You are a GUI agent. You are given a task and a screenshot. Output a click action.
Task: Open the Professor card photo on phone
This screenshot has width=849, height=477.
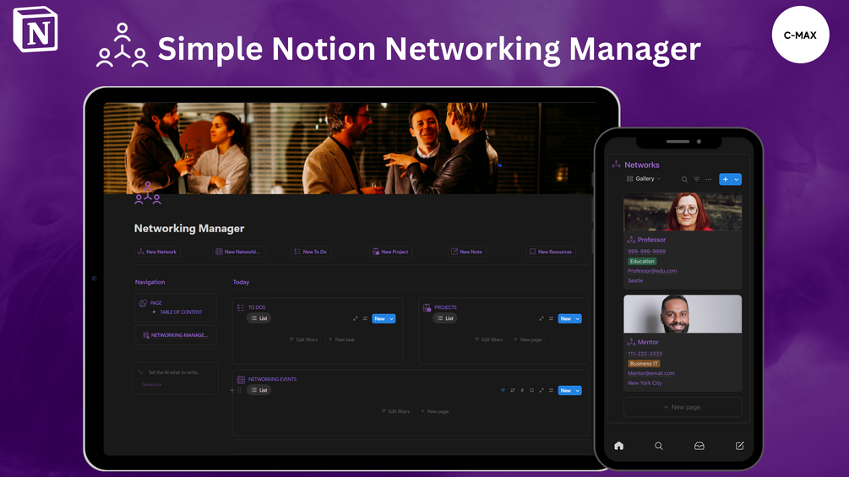pos(683,211)
